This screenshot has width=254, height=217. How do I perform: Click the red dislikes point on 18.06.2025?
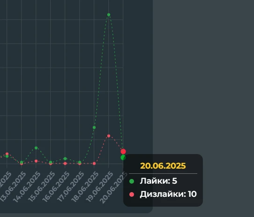[x=94, y=163]
